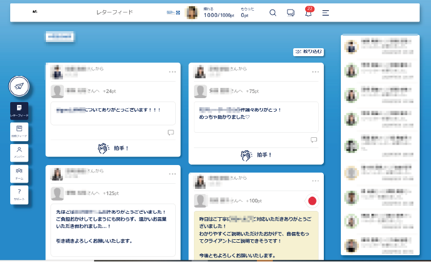
Task: Click the +24pt points label
Action: [109, 91]
